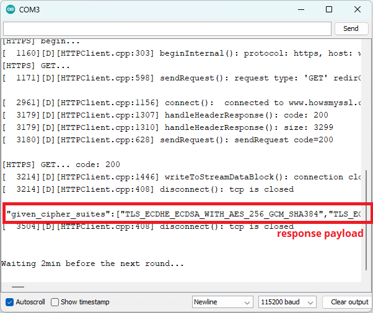Click the vertical scrollbar thumb in output
This screenshot has height=313, width=373.
tap(366, 220)
